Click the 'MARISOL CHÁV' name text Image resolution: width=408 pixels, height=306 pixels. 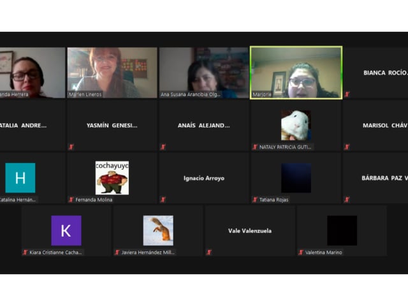tap(385, 126)
